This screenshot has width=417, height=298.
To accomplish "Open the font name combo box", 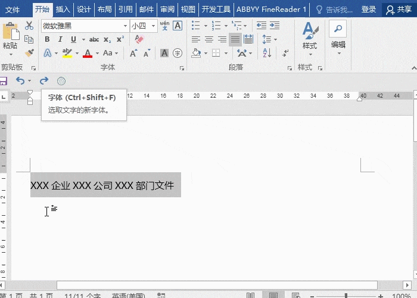I will tap(85, 26).
